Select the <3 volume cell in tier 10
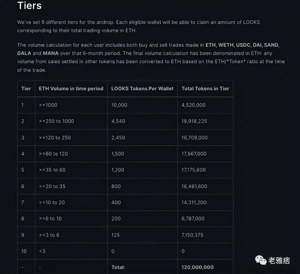The height and width of the screenshot is (274, 300). coord(71,251)
